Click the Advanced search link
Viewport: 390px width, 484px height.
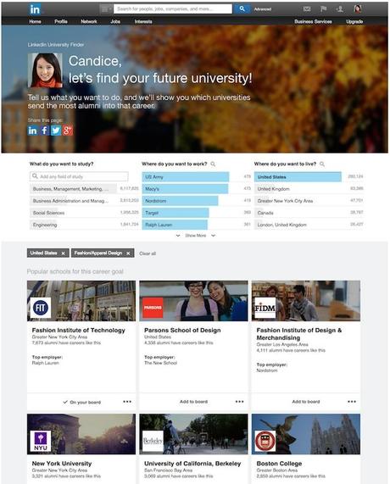coord(263,9)
